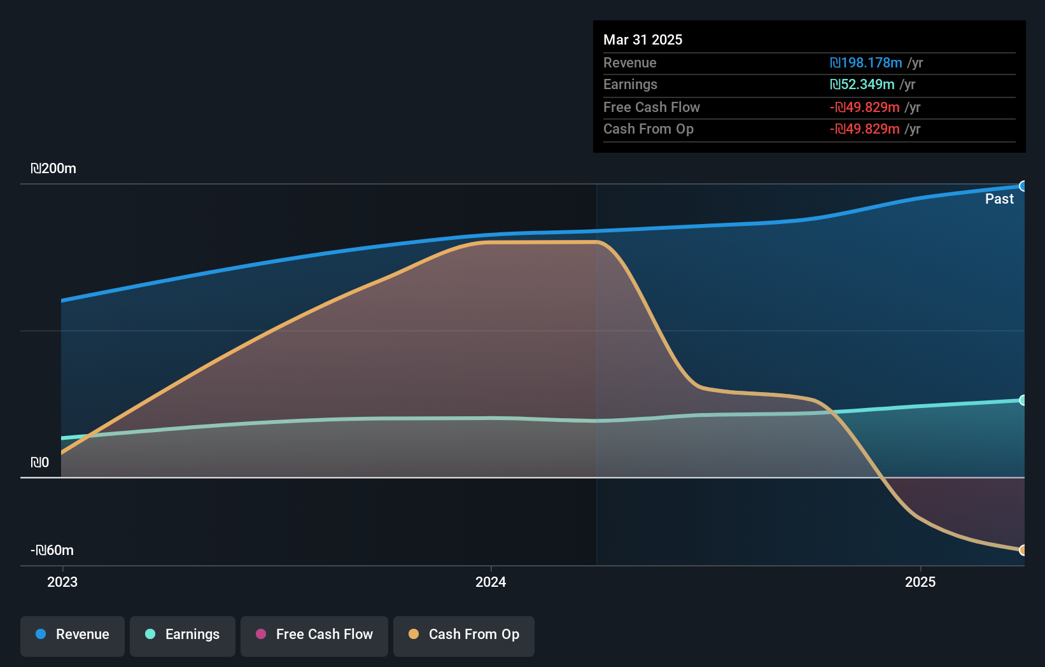This screenshot has height=667, width=1045.
Task: Click the teal Earnings legend dot
Action: tap(150, 634)
